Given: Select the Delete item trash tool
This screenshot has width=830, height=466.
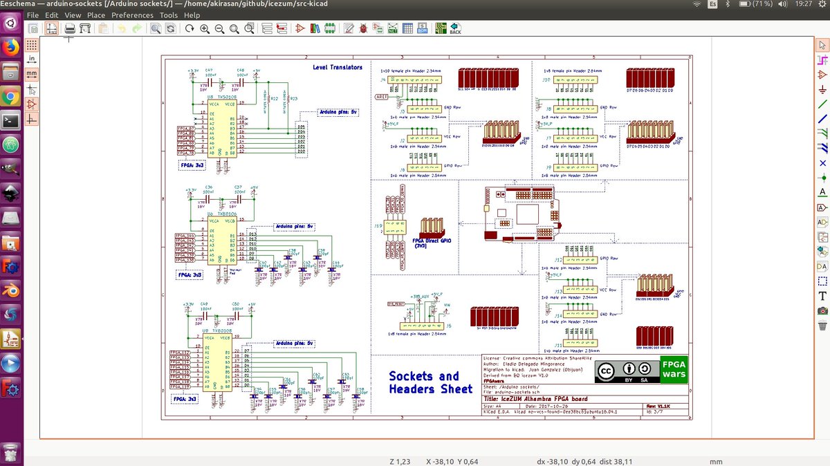Looking at the screenshot, I should tap(822, 326).
